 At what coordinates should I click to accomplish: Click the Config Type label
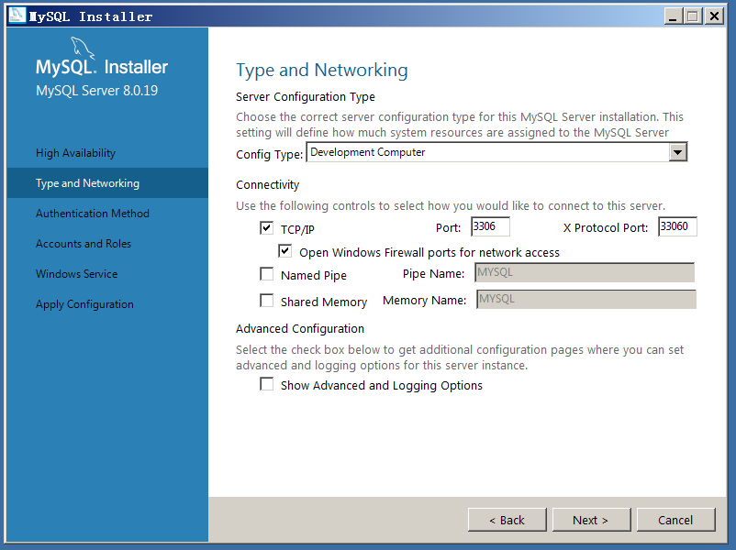click(x=270, y=154)
